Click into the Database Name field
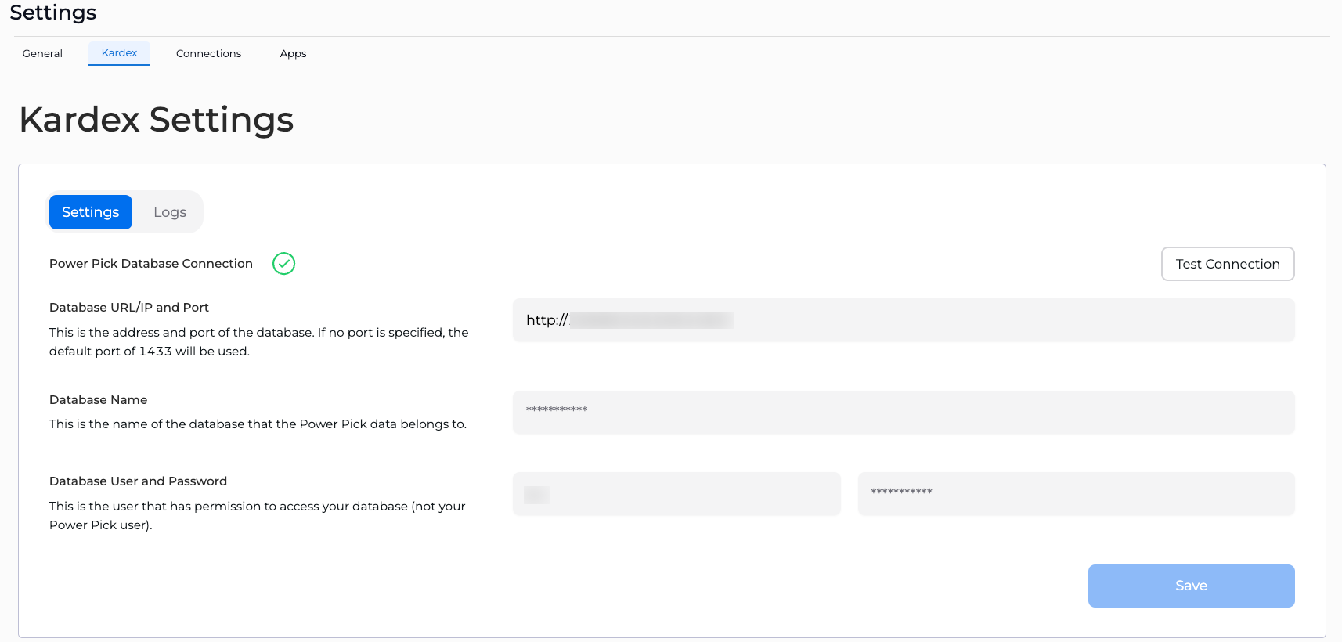This screenshot has height=642, width=1342. pos(904,413)
